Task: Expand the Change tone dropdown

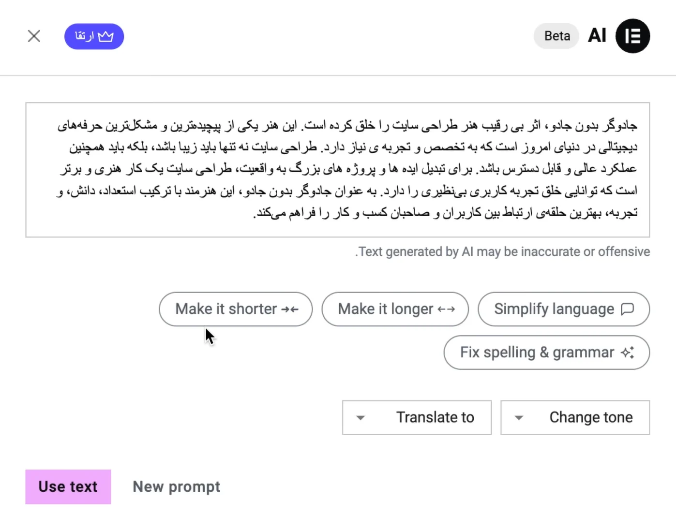Action: 575,417
